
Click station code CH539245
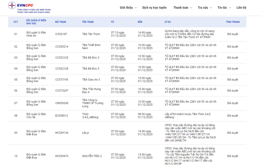tap(62, 103)
